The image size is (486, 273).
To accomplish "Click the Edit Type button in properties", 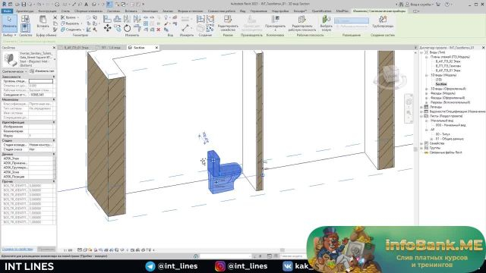I will pyautogui.click(x=42, y=71).
